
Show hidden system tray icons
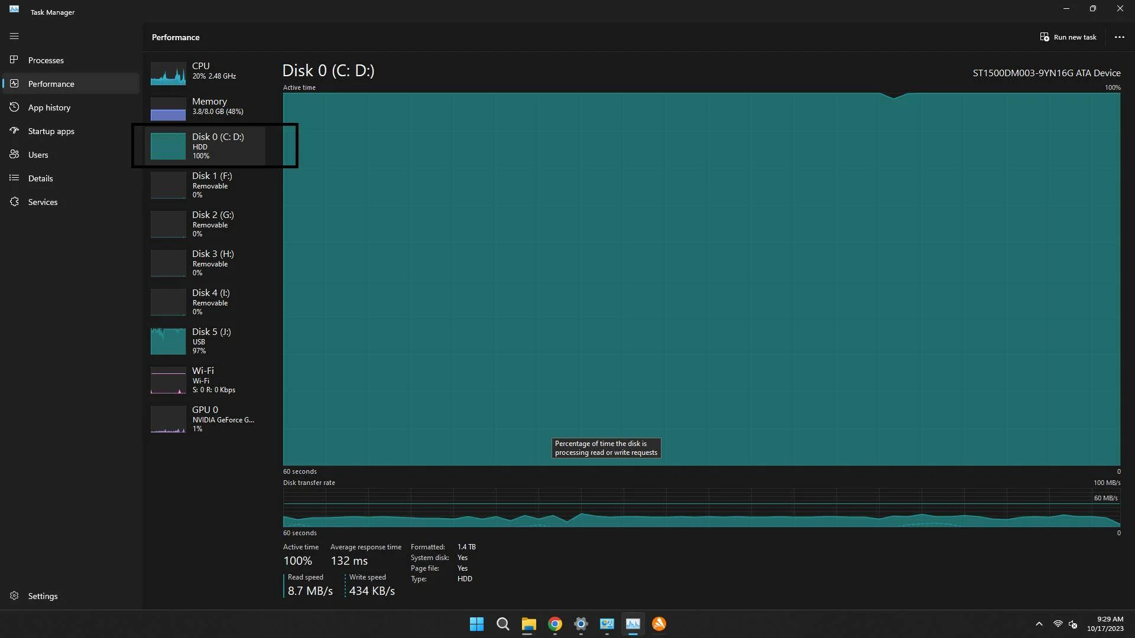pos(1039,624)
